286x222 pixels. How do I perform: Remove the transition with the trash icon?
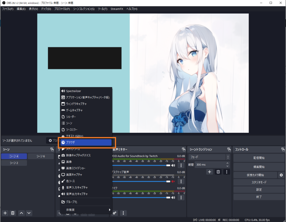[218, 172]
